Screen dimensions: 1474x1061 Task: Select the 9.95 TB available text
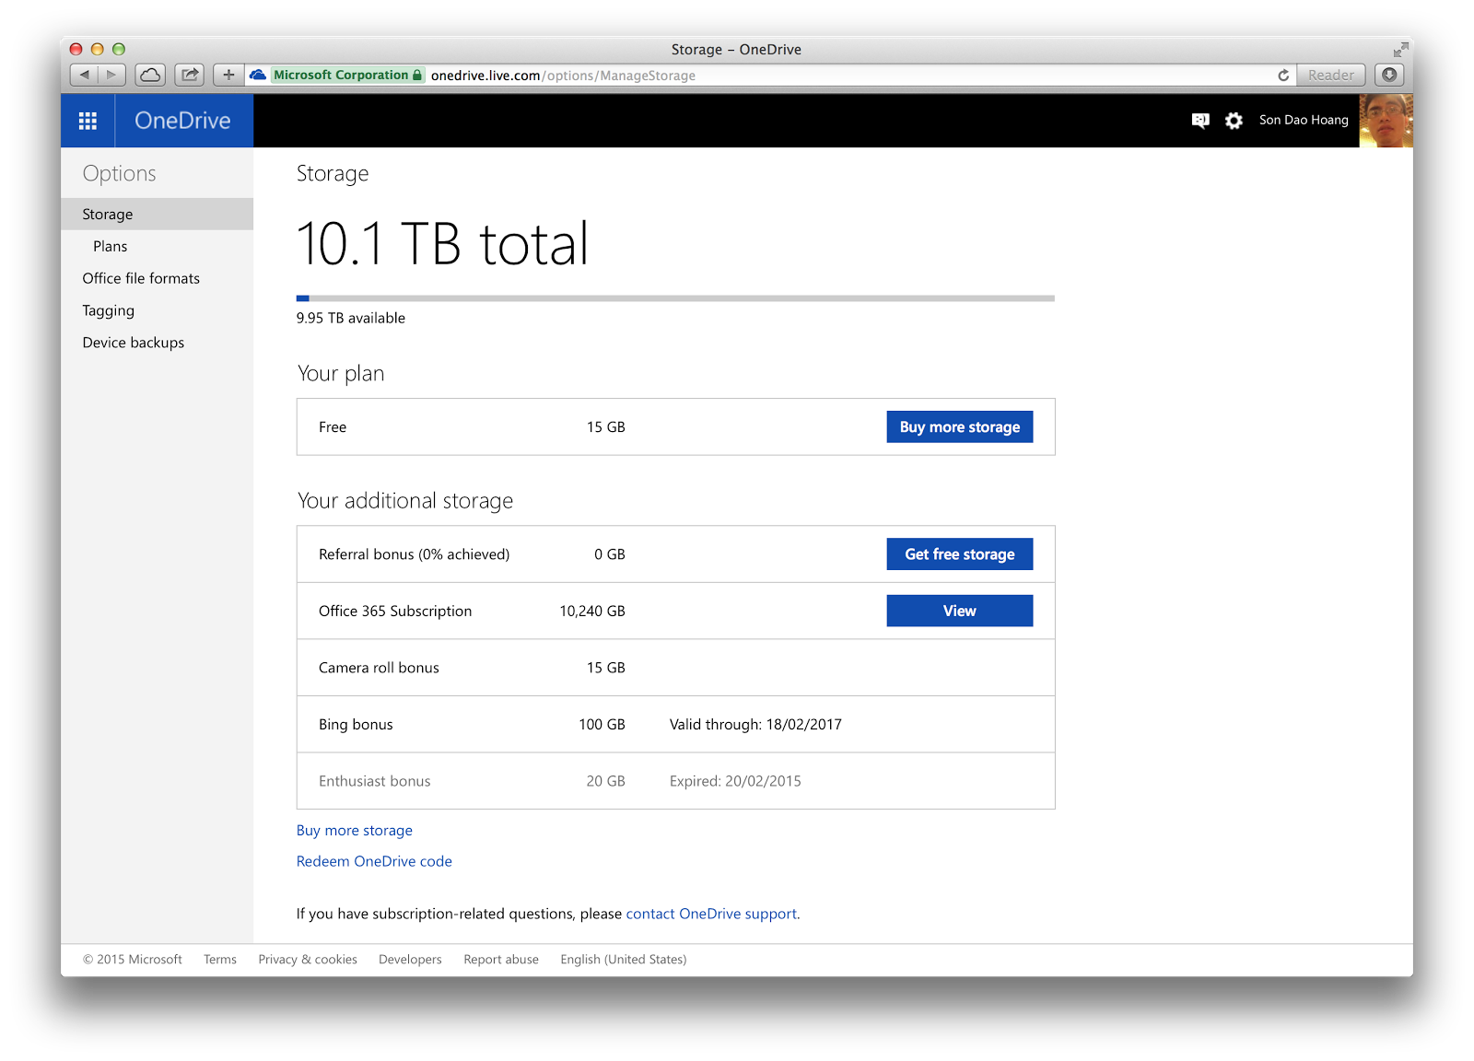coord(351,318)
